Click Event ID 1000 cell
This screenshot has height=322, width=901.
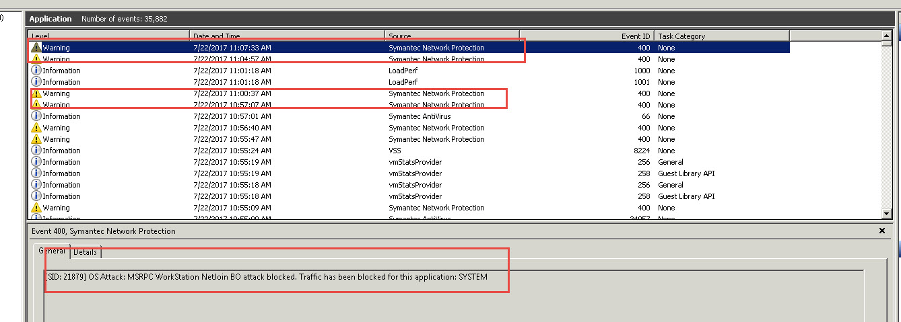(642, 71)
